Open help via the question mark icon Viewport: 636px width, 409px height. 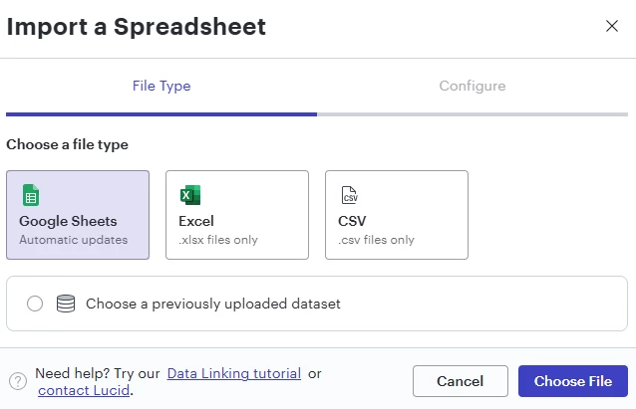(x=18, y=381)
